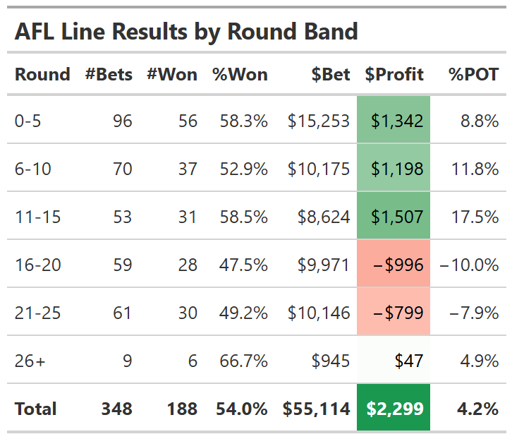Viewport: 512px width, 439px height.
Task: Click the Total row label
Action: pyautogui.click(x=35, y=409)
